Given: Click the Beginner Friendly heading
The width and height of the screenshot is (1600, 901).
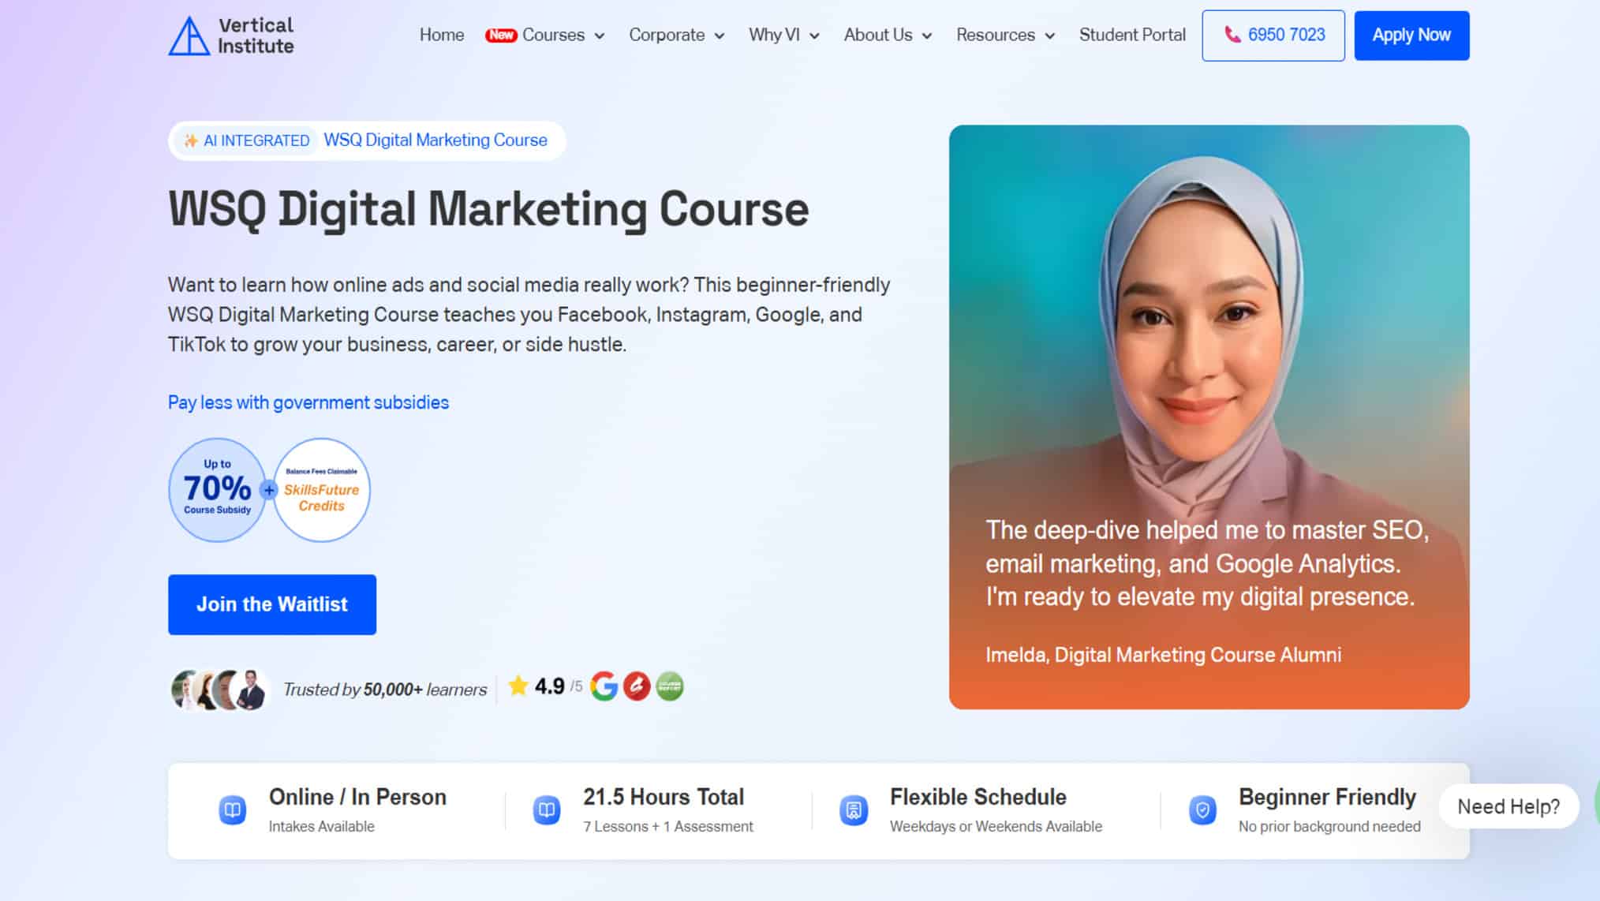Looking at the screenshot, I should [1327, 797].
